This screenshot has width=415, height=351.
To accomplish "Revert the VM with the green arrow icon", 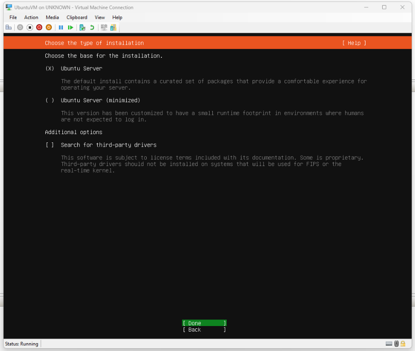I will (92, 27).
